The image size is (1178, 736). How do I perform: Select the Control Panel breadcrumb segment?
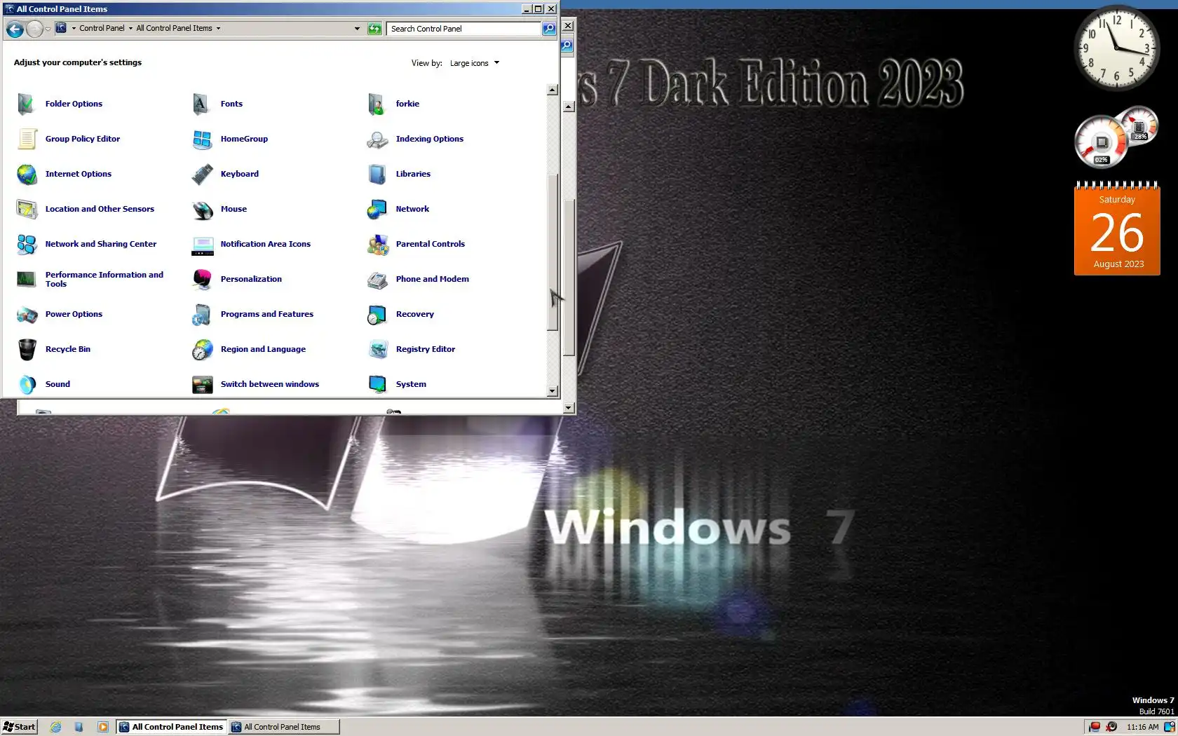click(x=102, y=29)
